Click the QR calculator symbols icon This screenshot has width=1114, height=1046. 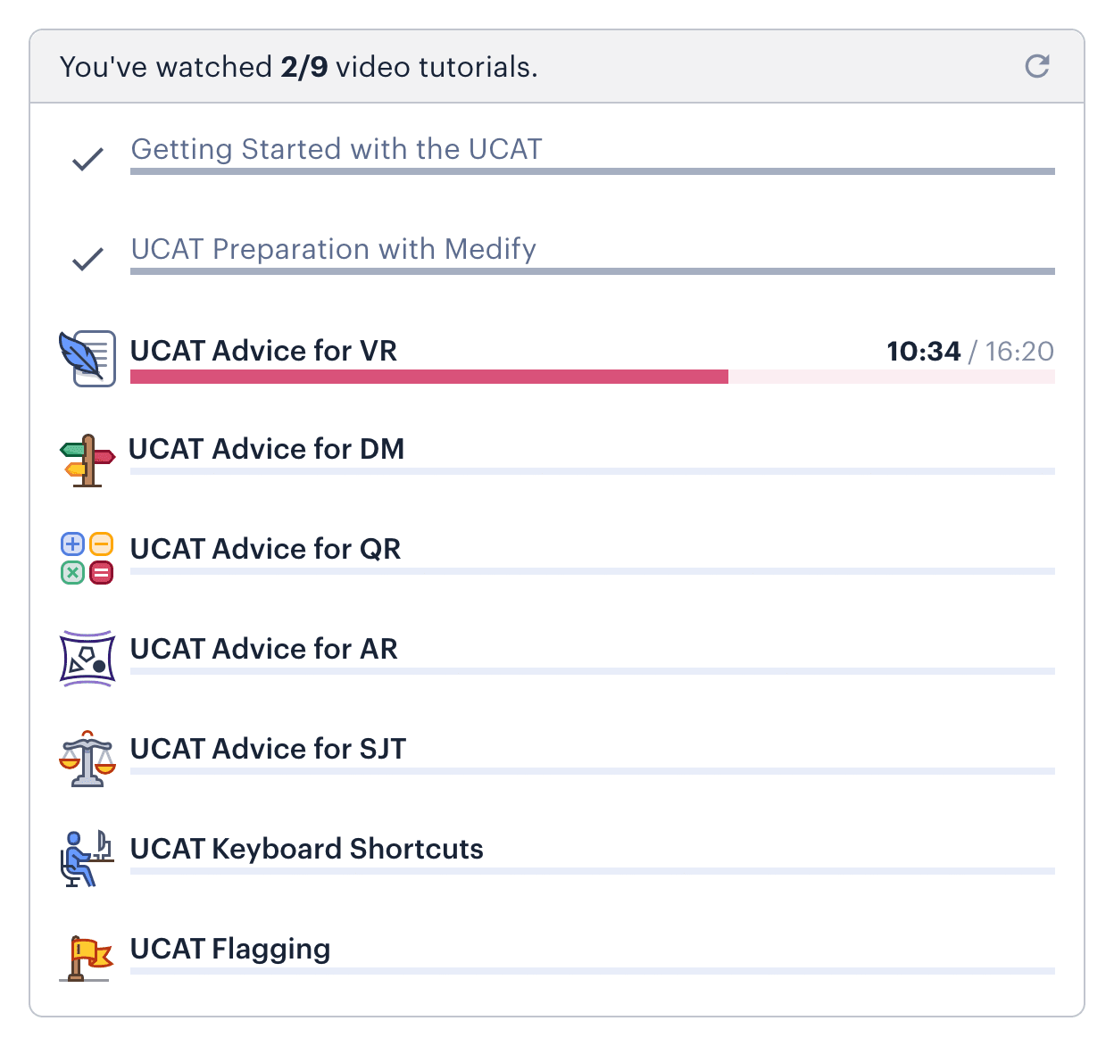87,558
